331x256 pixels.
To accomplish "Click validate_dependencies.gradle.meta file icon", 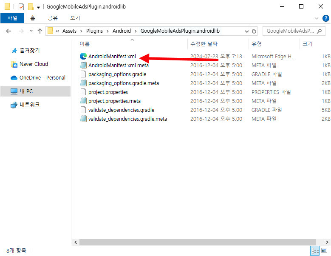I will coord(83,119).
